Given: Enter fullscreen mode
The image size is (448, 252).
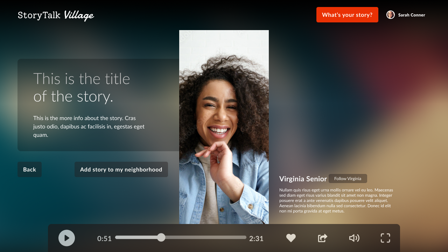Looking at the screenshot, I should pos(385,238).
